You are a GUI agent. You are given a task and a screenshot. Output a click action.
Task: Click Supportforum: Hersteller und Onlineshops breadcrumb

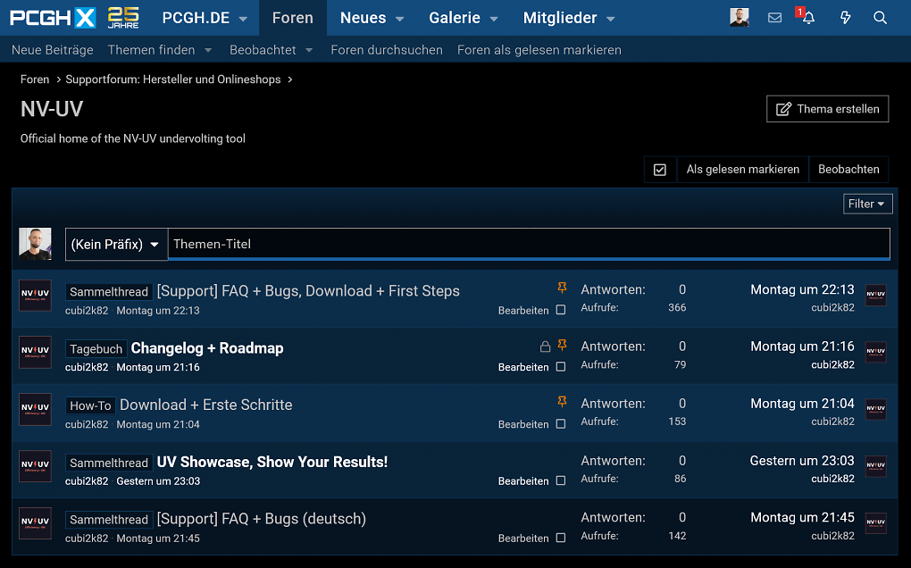point(173,79)
